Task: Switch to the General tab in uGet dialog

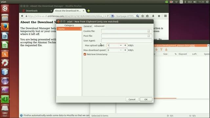Action: [x=88, y=26]
